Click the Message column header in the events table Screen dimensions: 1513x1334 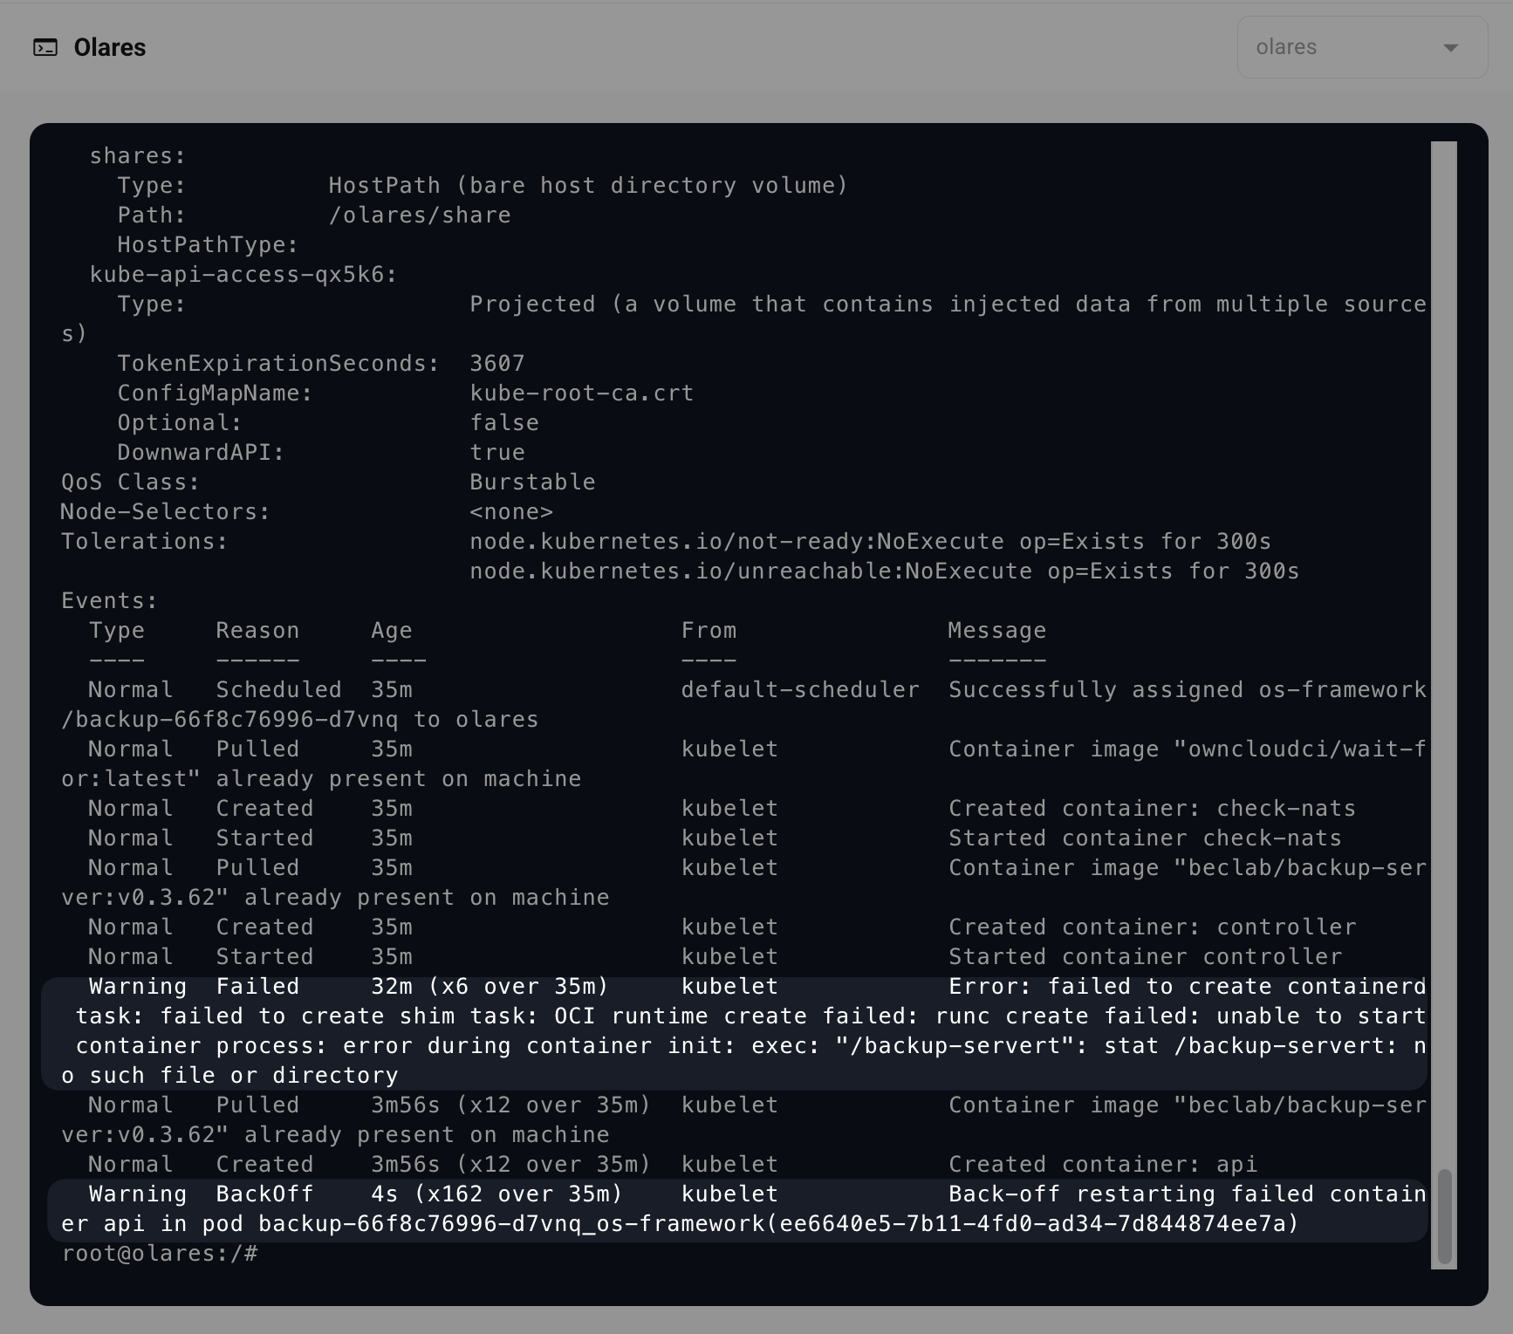click(996, 631)
